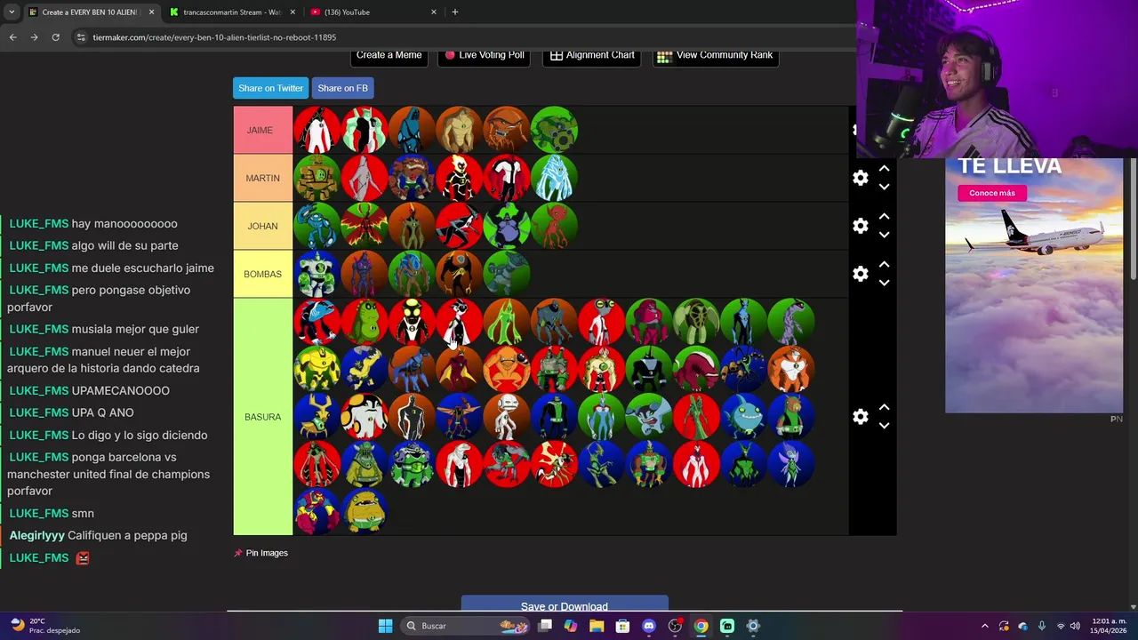Show hidden system tray icons

984,626
